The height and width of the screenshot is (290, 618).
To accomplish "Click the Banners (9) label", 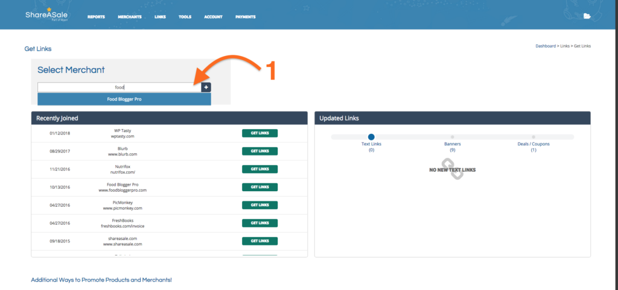I will (453, 147).
